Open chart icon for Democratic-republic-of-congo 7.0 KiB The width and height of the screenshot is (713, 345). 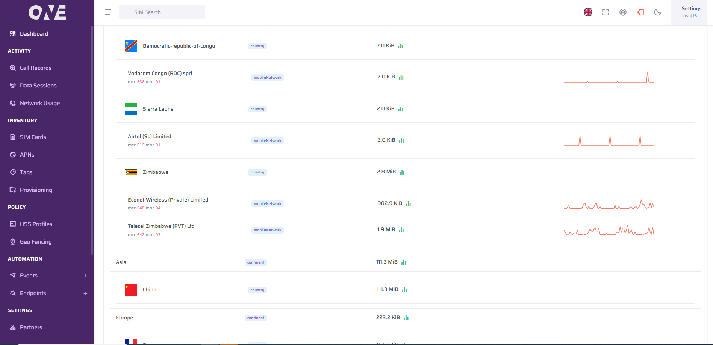(401, 46)
